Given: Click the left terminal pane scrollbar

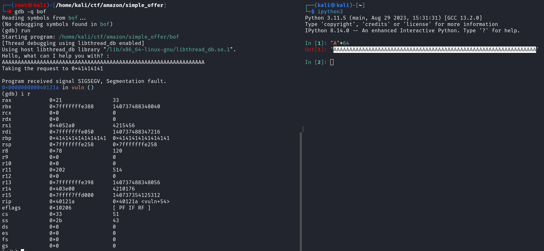Looking at the screenshot, I should [300, 190].
